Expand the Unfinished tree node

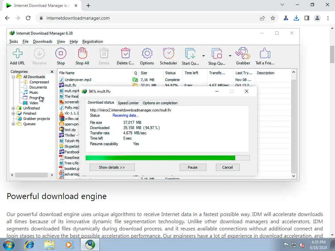pyautogui.click(x=13, y=108)
